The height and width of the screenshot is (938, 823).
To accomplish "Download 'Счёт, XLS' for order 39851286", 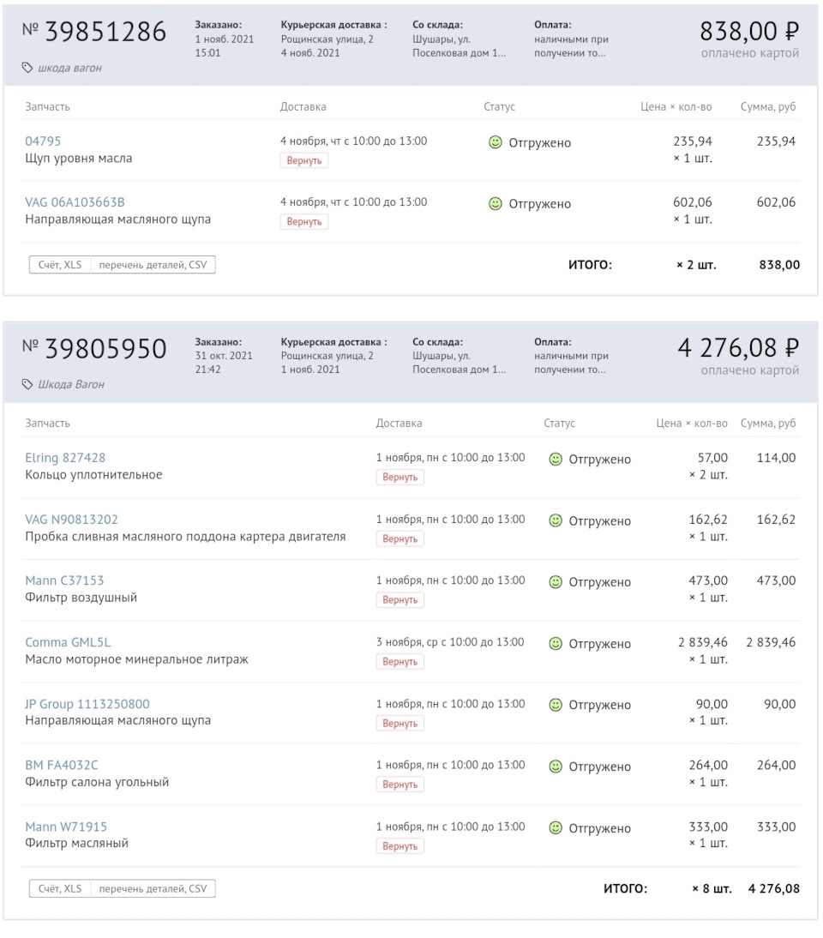I will coord(60,265).
